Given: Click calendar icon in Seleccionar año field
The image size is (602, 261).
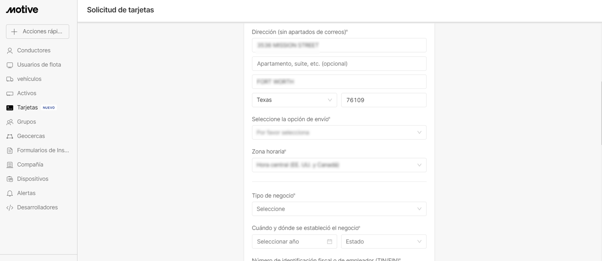Looking at the screenshot, I should 329,242.
